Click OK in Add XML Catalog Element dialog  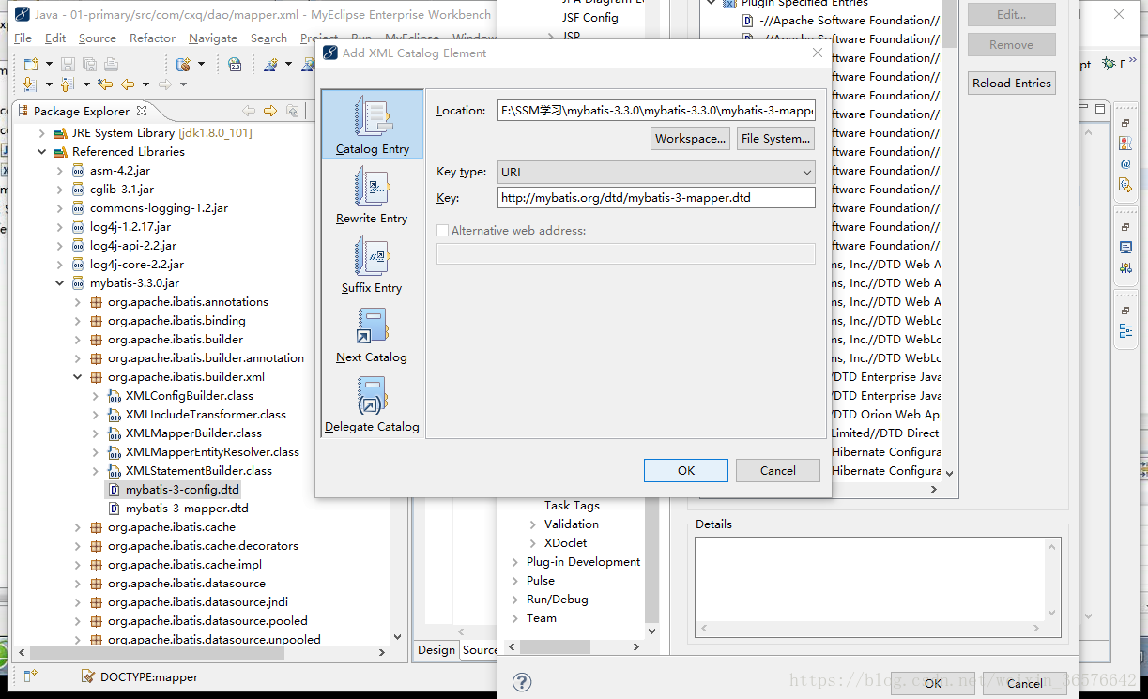click(686, 471)
